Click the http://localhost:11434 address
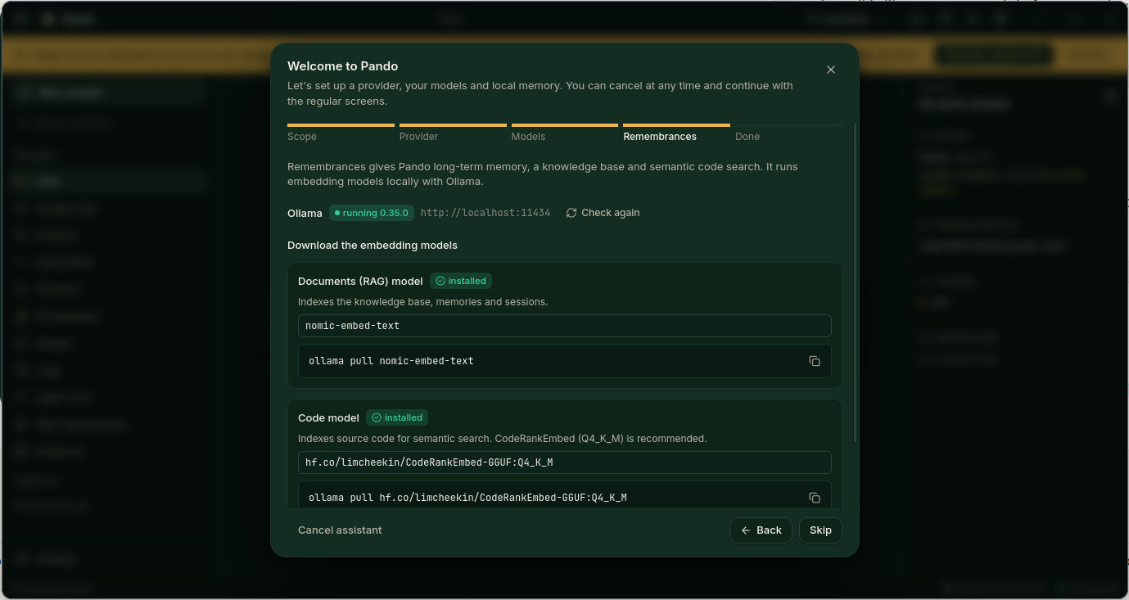Screen dimensions: 1129x600 [485, 213]
